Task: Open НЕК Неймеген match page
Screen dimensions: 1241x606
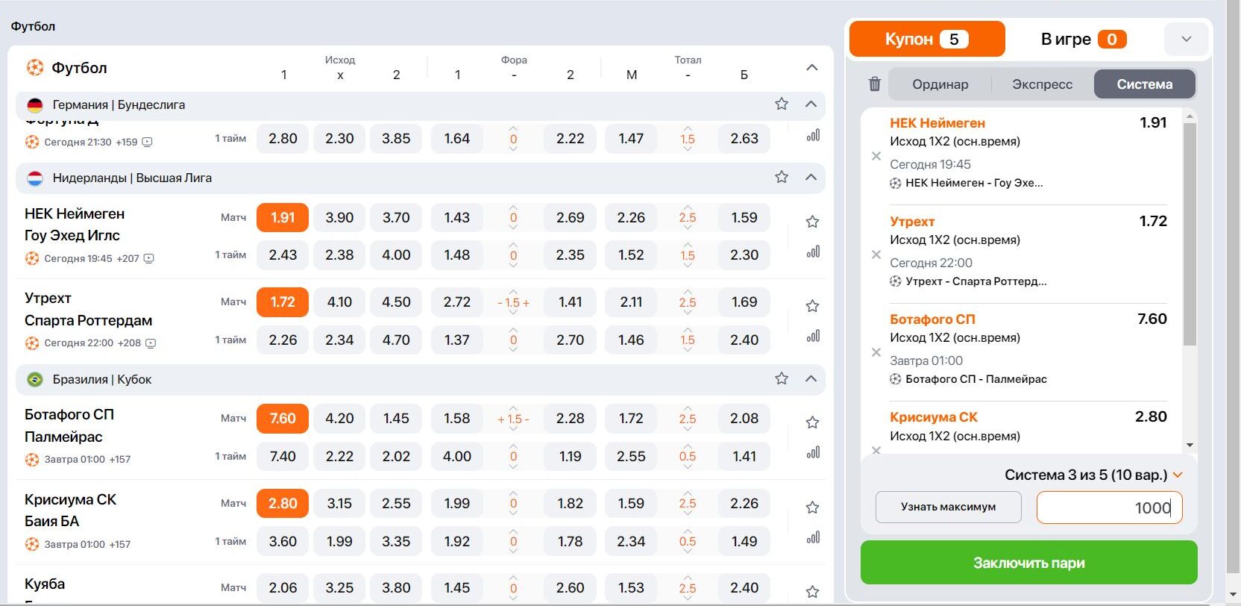Action: pyautogui.click(x=75, y=224)
